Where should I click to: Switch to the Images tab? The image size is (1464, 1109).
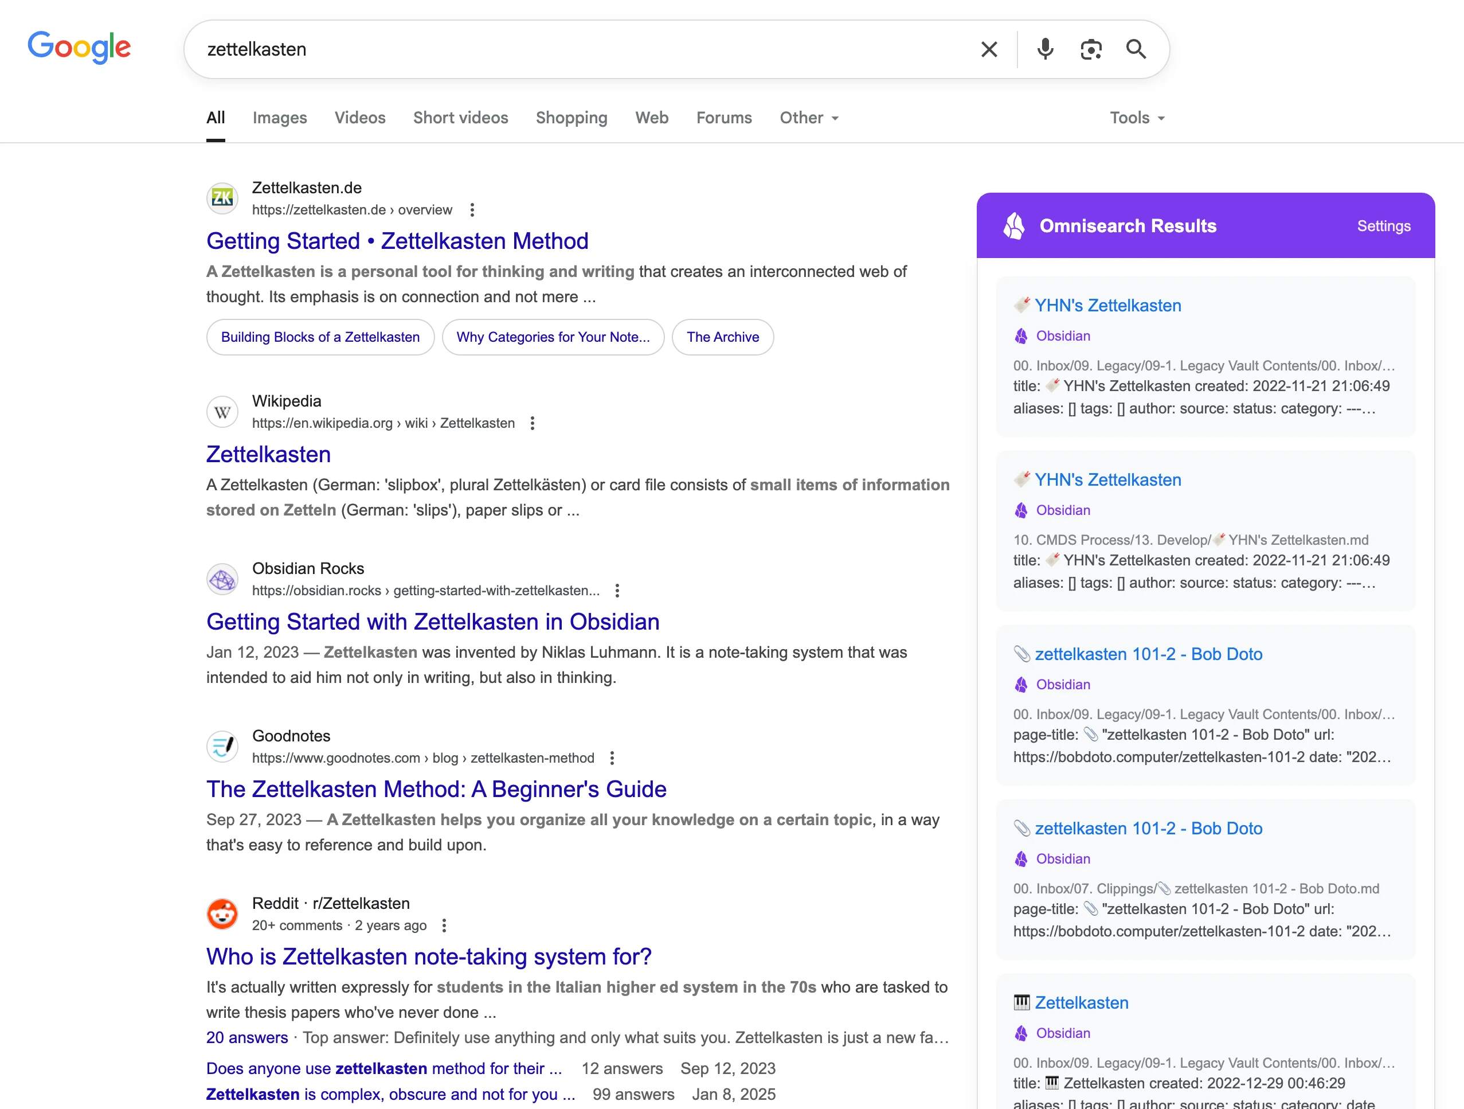pyautogui.click(x=280, y=118)
